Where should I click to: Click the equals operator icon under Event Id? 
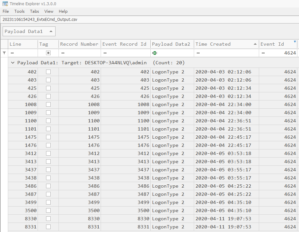click(263, 53)
